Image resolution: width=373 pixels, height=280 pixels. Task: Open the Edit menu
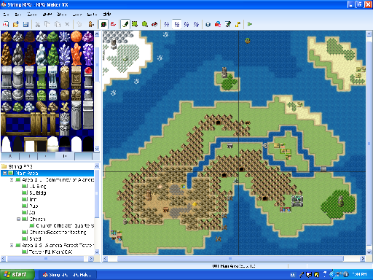coord(18,15)
